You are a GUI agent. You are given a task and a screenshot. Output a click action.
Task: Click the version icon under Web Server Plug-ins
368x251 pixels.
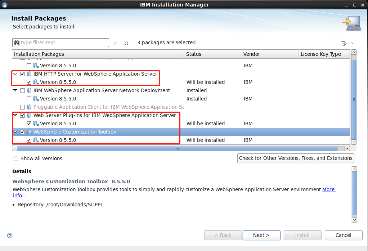coord(36,124)
